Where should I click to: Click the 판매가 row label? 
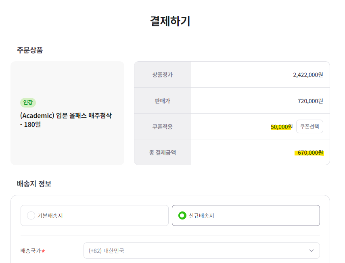tap(162, 101)
